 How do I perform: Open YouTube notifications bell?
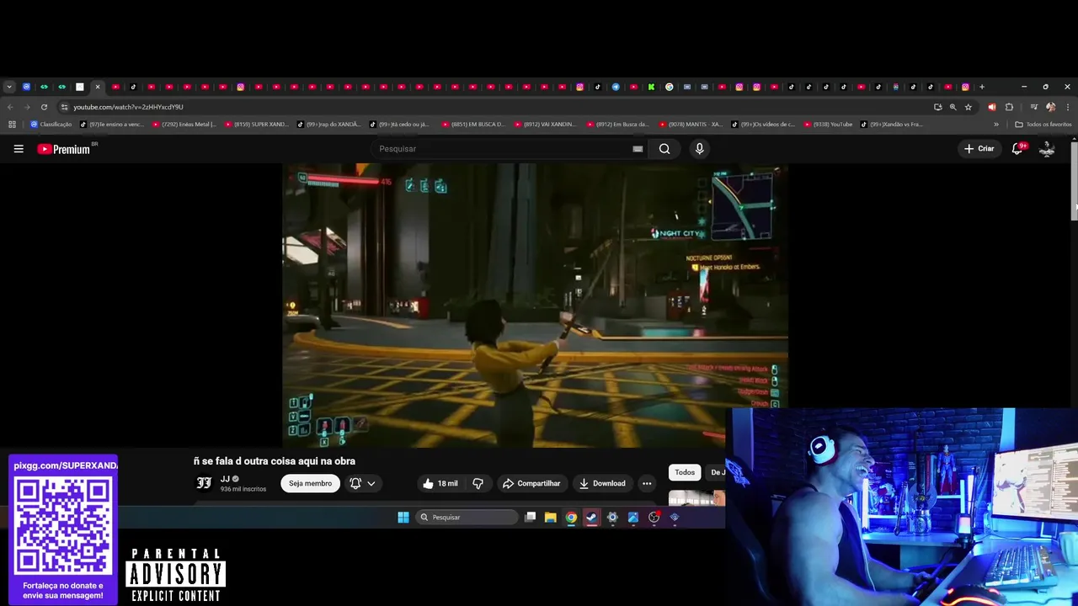(1017, 149)
